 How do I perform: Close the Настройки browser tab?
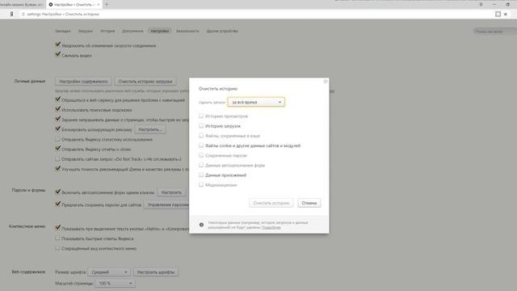[99, 5]
